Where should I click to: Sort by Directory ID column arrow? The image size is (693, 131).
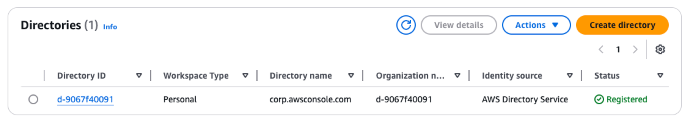click(x=139, y=76)
